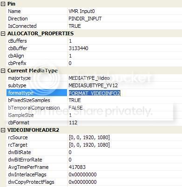Click the TRUE value of bFixedSizeSamples
The height and width of the screenshot is (187, 182).
pos(75,100)
